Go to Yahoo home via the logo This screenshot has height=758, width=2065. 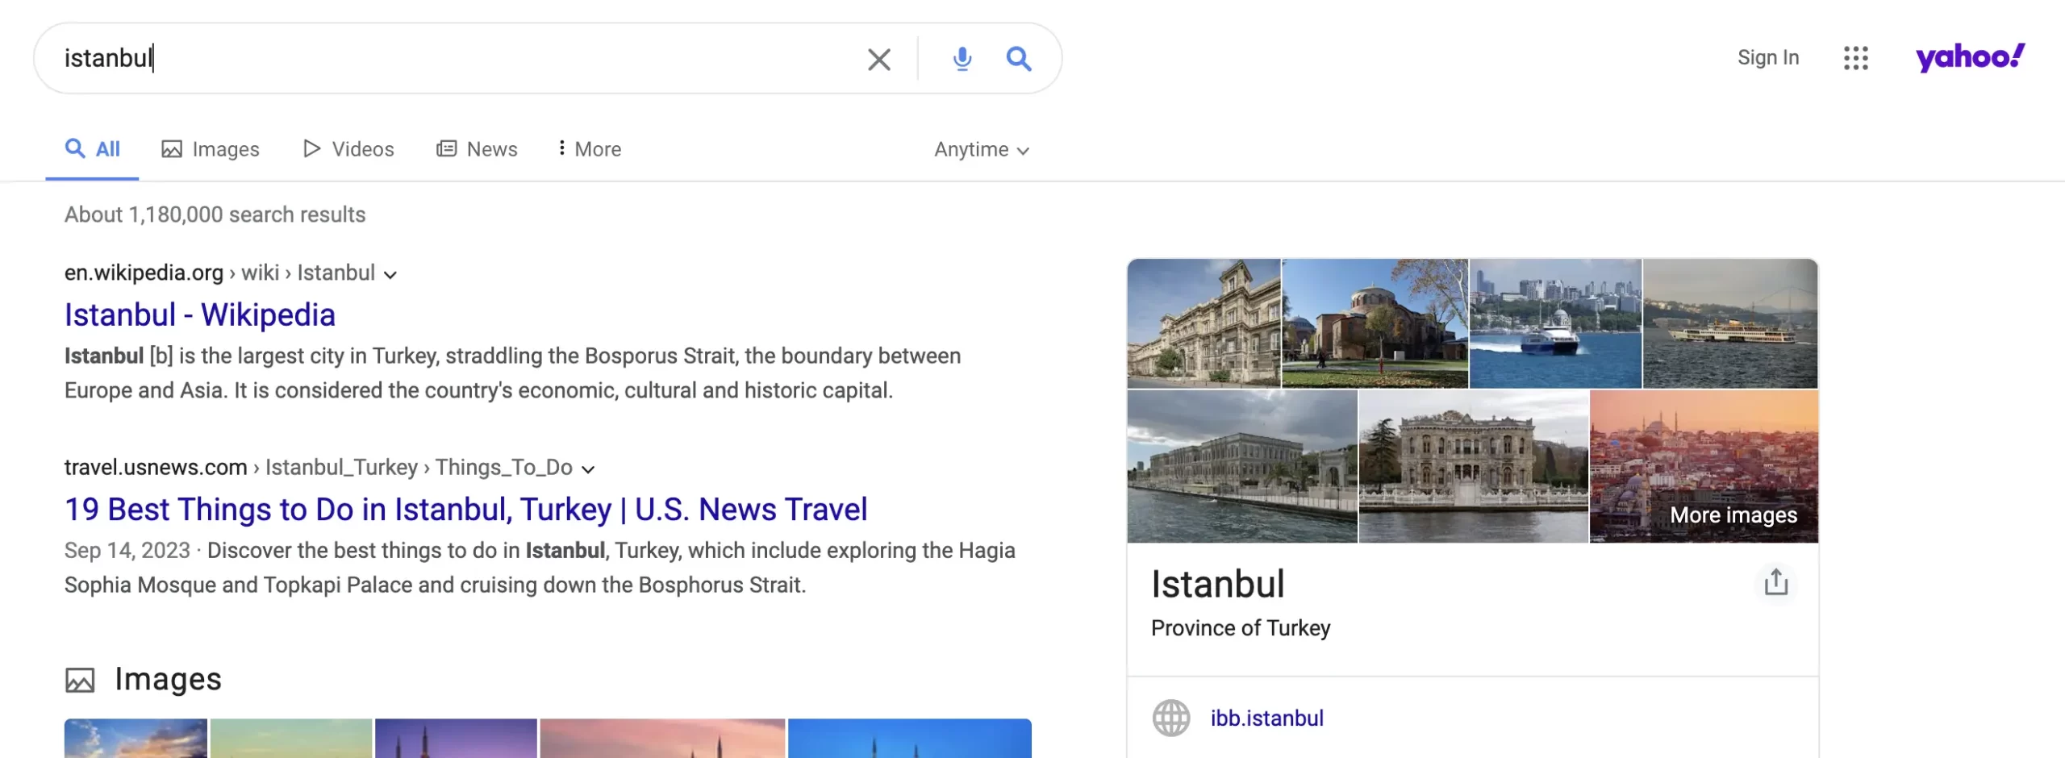click(1970, 57)
